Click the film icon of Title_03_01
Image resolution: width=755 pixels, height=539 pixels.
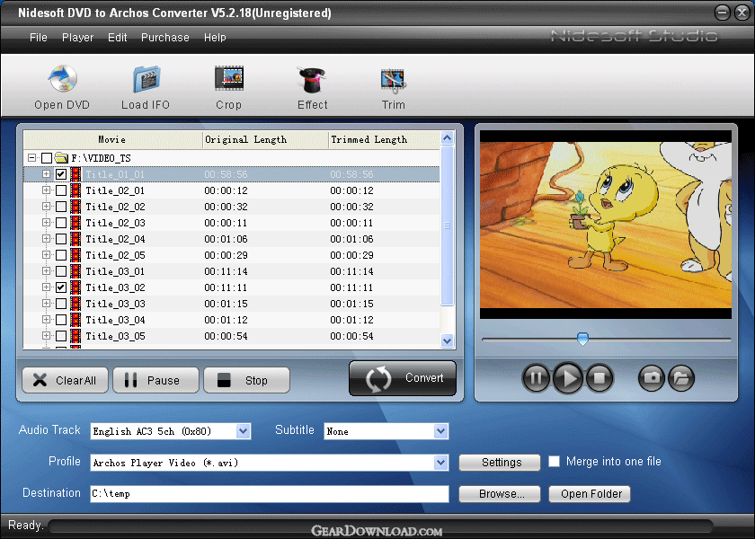point(75,271)
